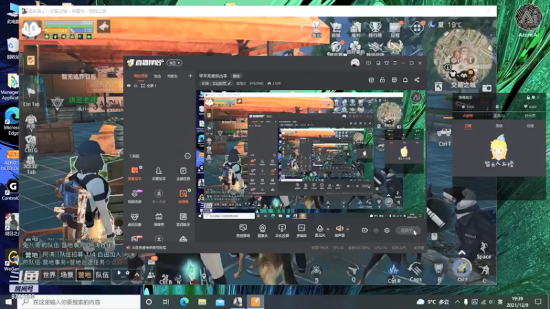Expand microphone options arrow
The image size is (550, 309).
coord(328,229)
